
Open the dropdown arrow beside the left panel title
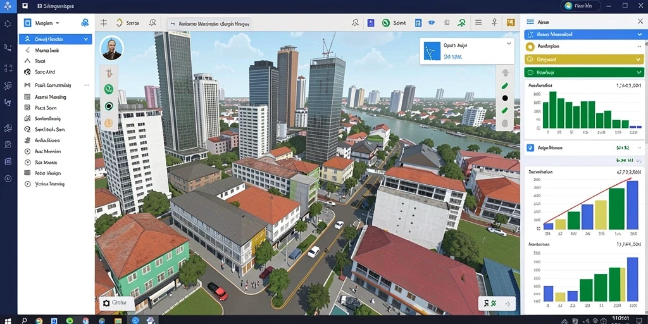pos(58,23)
